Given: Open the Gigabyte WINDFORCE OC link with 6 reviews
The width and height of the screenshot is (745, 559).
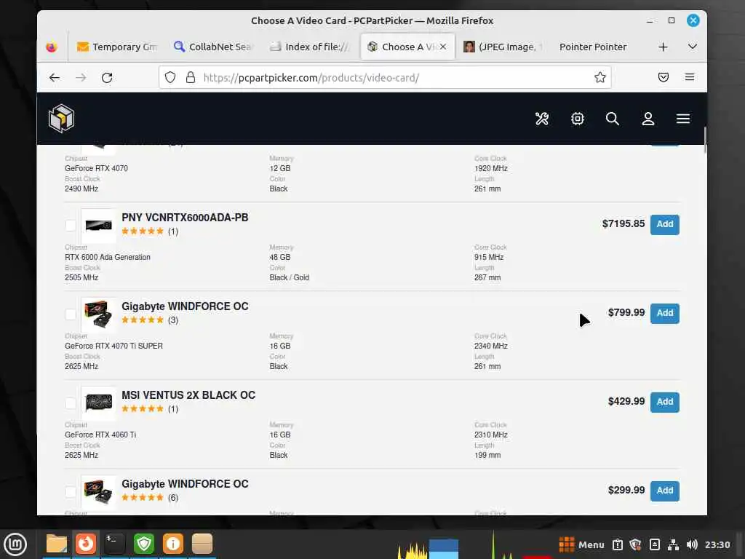Looking at the screenshot, I should (185, 484).
